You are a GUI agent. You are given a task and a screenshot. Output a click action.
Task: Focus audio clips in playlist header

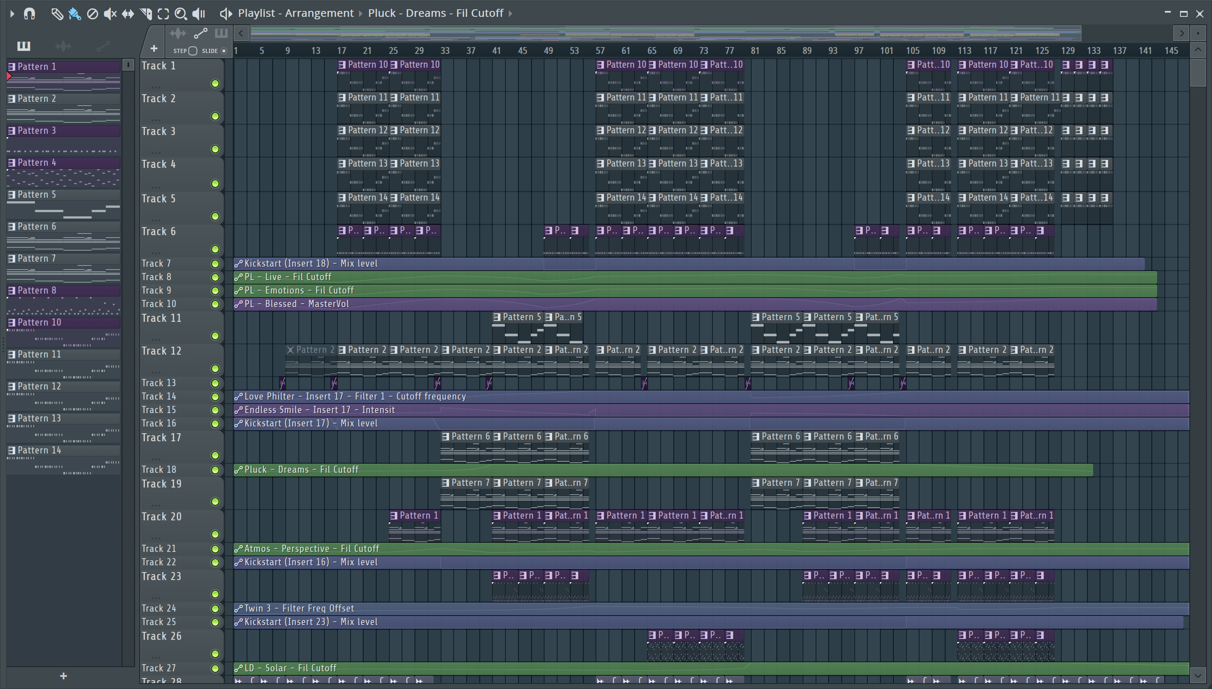point(178,33)
